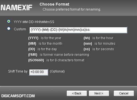Click the (YYYY) year legend entry
Viewport: 137px width, 100px height.
[45, 38]
